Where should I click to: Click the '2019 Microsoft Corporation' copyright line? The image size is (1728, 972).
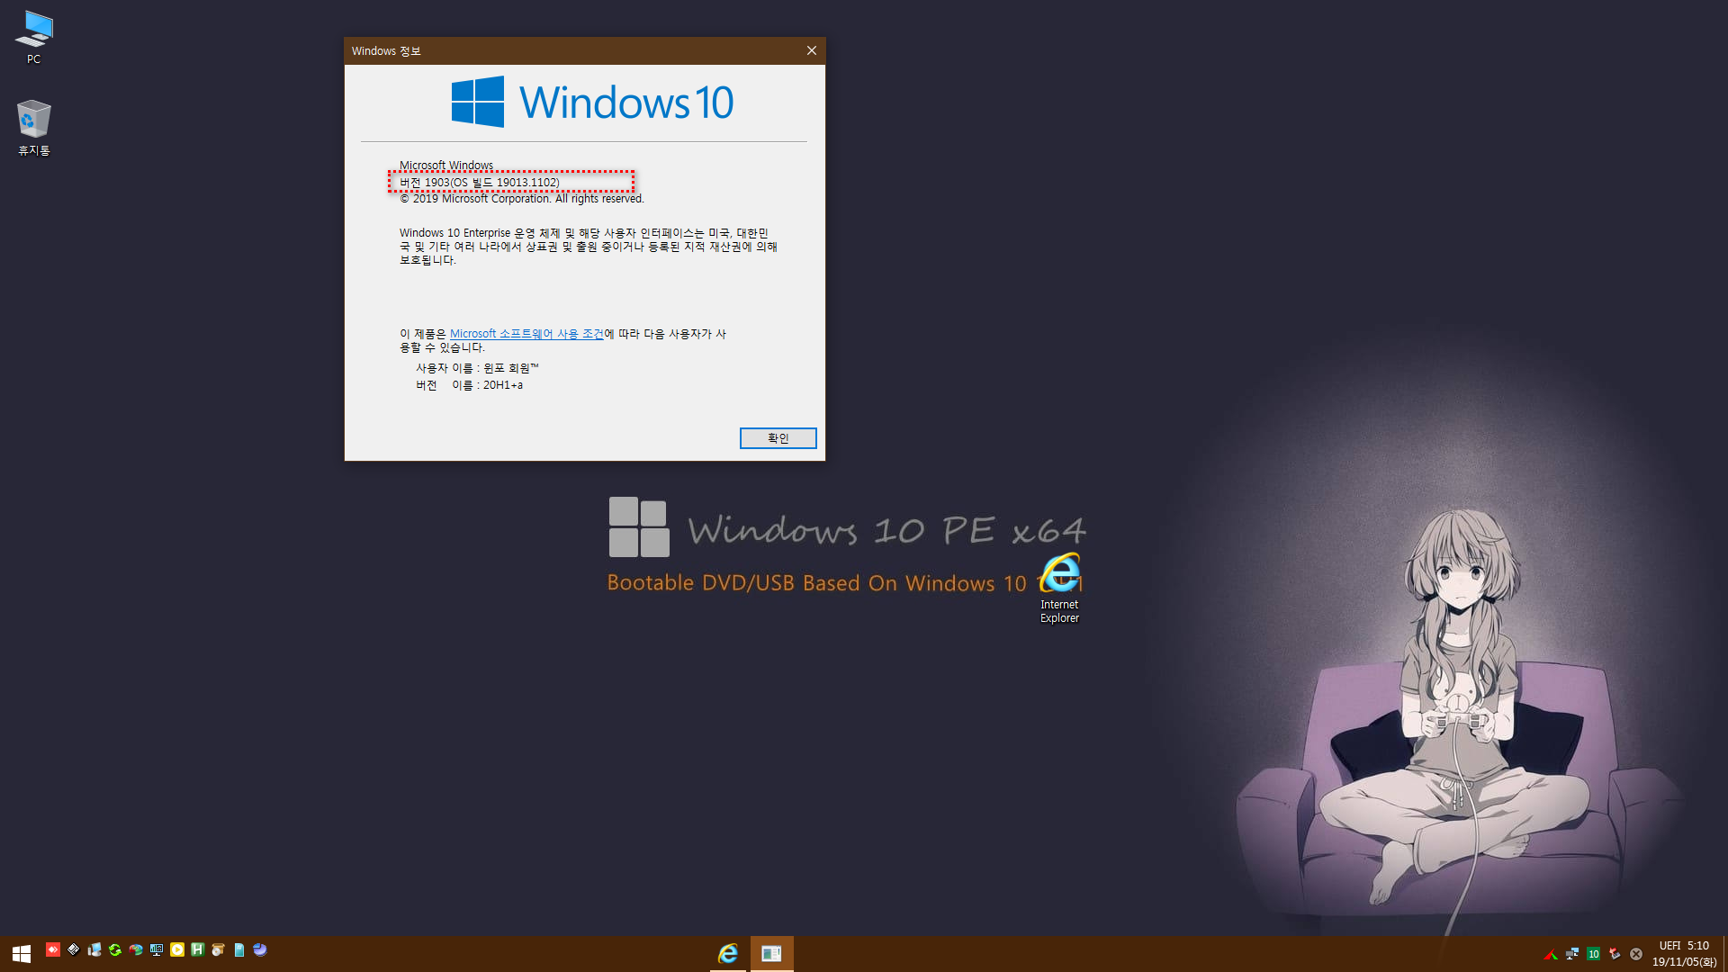point(522,199)
